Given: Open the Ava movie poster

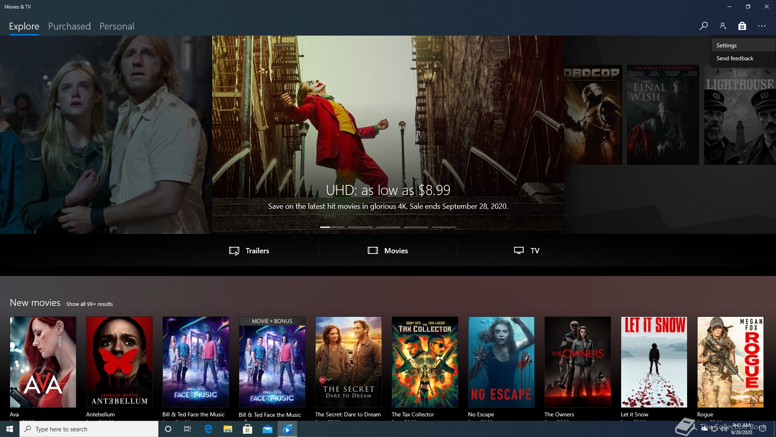Looking at the screenshot, I should [43, 362].
